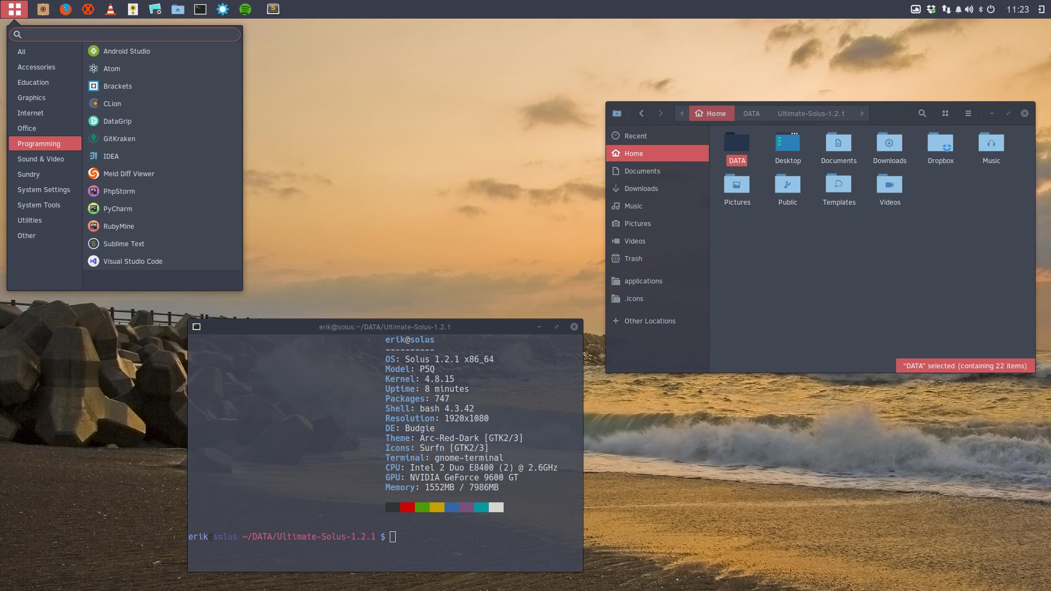Screen dimensions: 1051x591
Task: Launch Spotify from the top panel
Action: 245,9
